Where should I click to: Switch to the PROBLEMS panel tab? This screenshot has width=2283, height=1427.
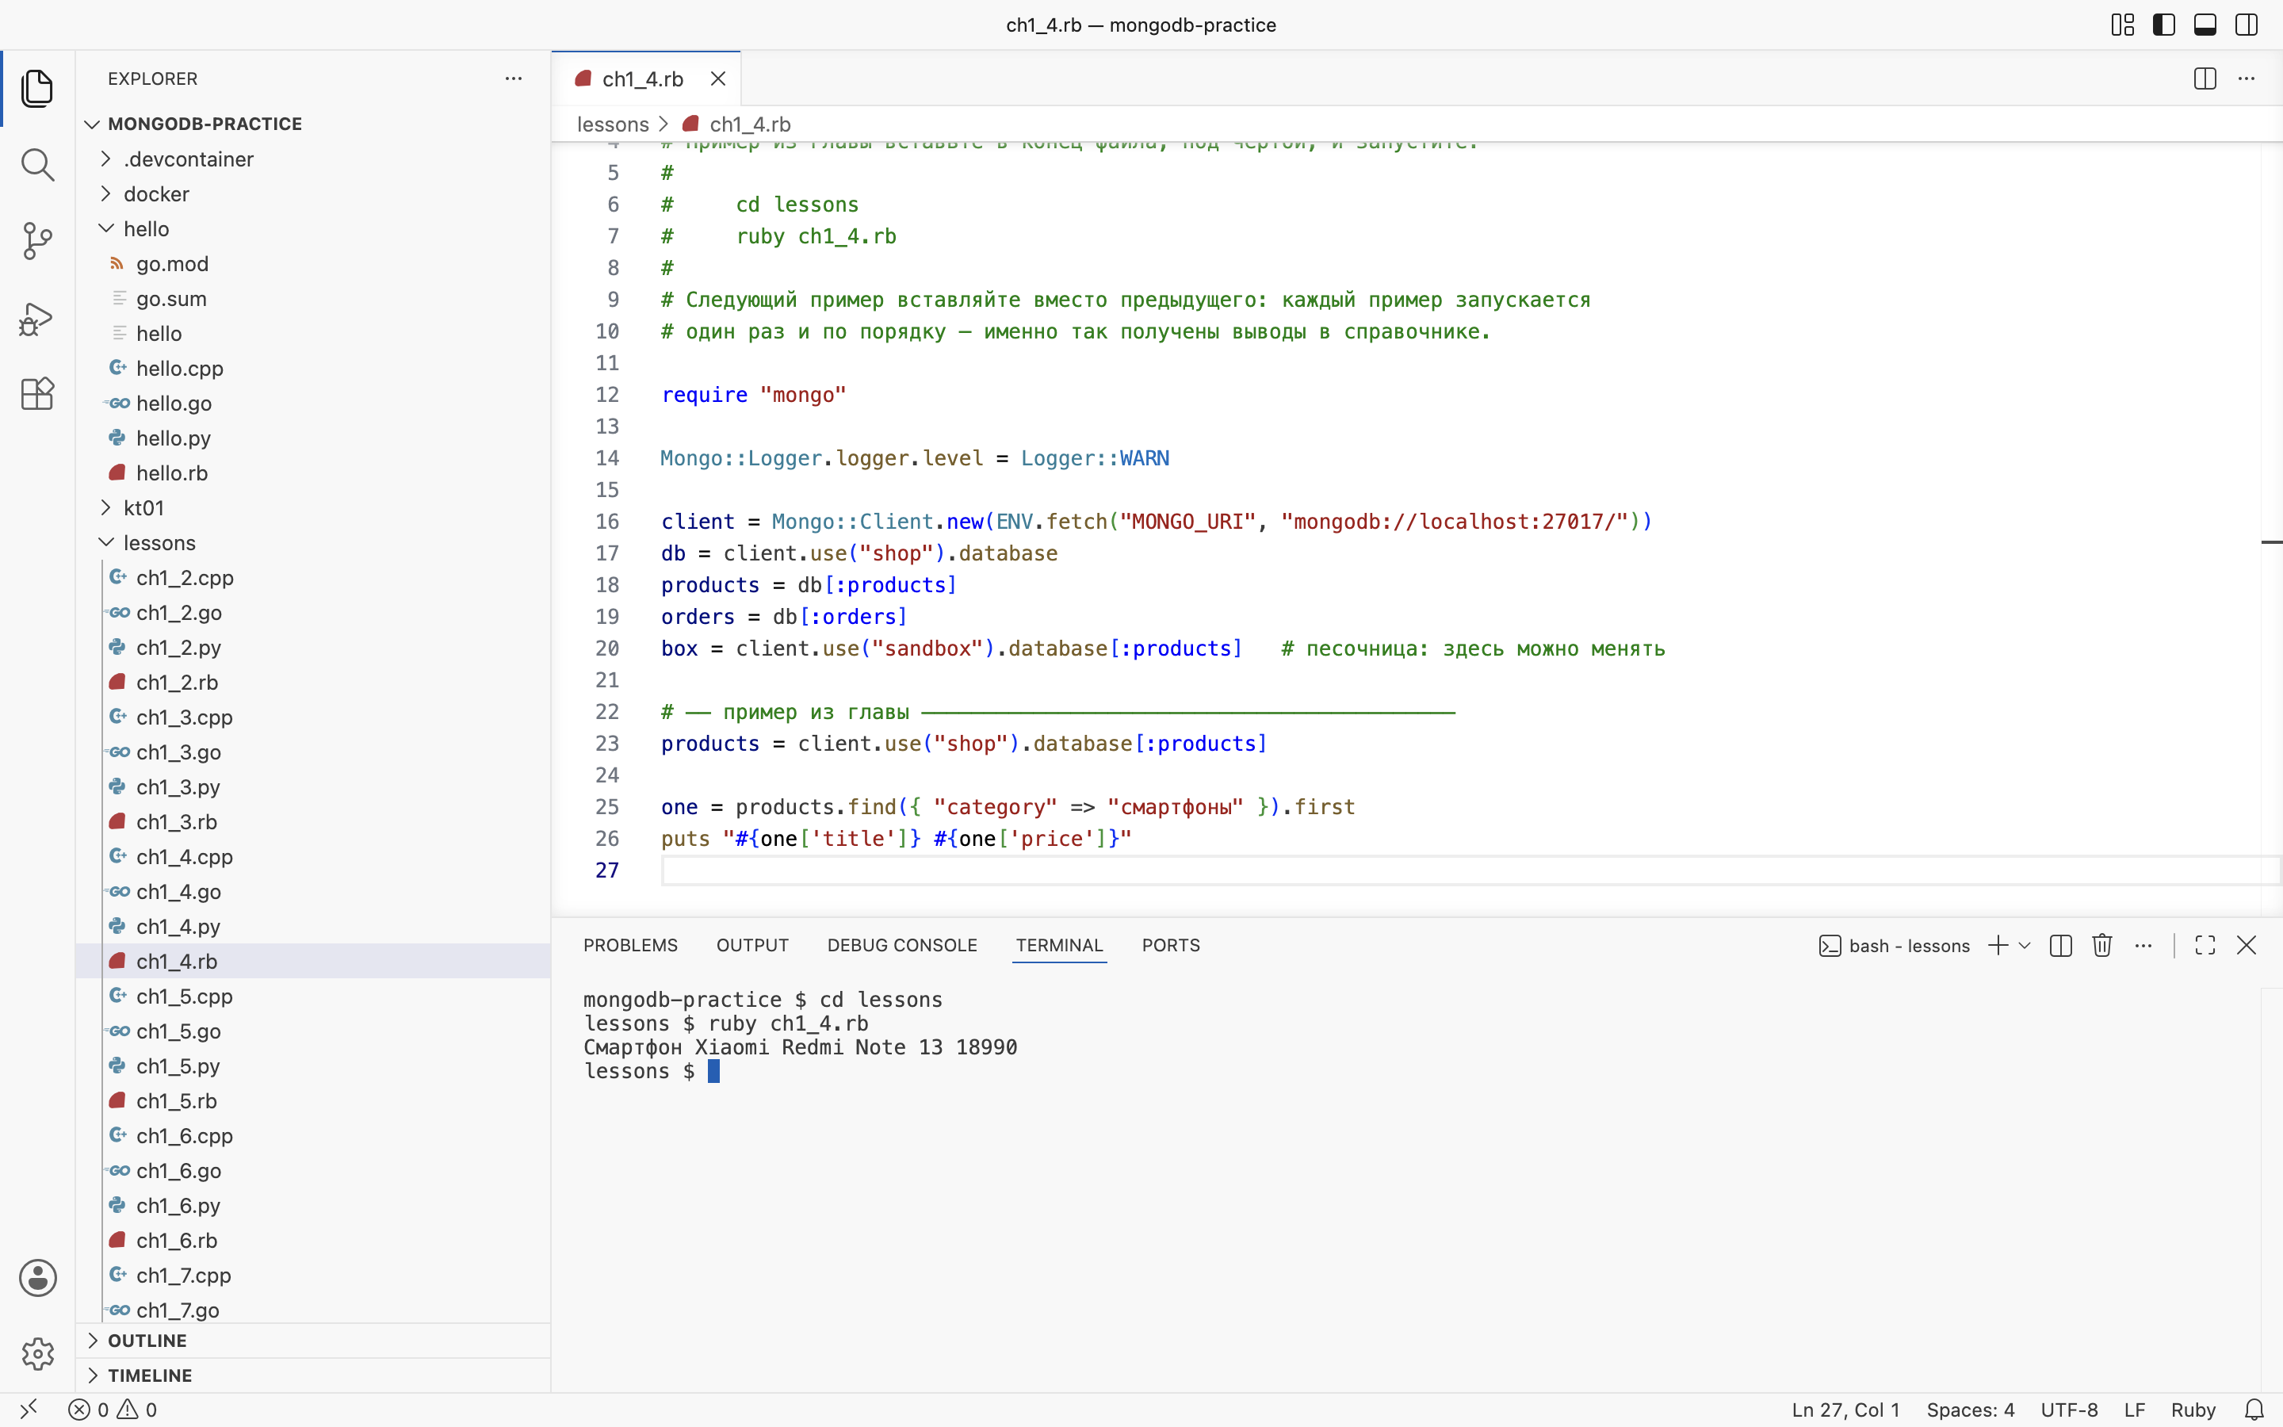click(x=630, y=945)
